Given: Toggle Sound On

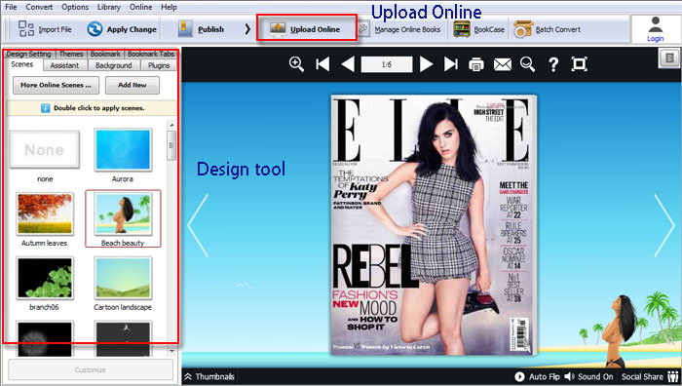Looking at the screenshot, I should point(588,377).
